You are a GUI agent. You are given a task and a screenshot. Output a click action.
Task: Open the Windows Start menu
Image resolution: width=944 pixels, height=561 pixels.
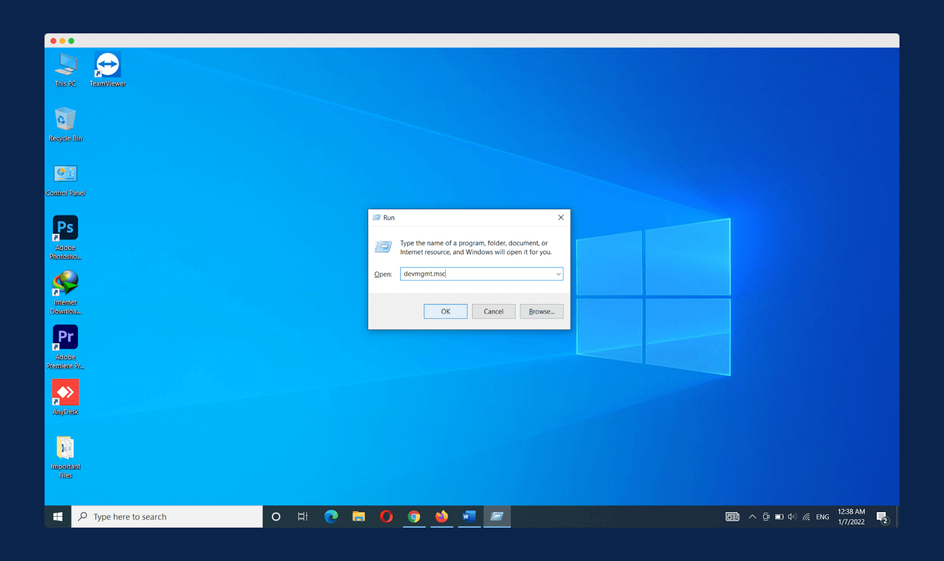coord(58,517)
